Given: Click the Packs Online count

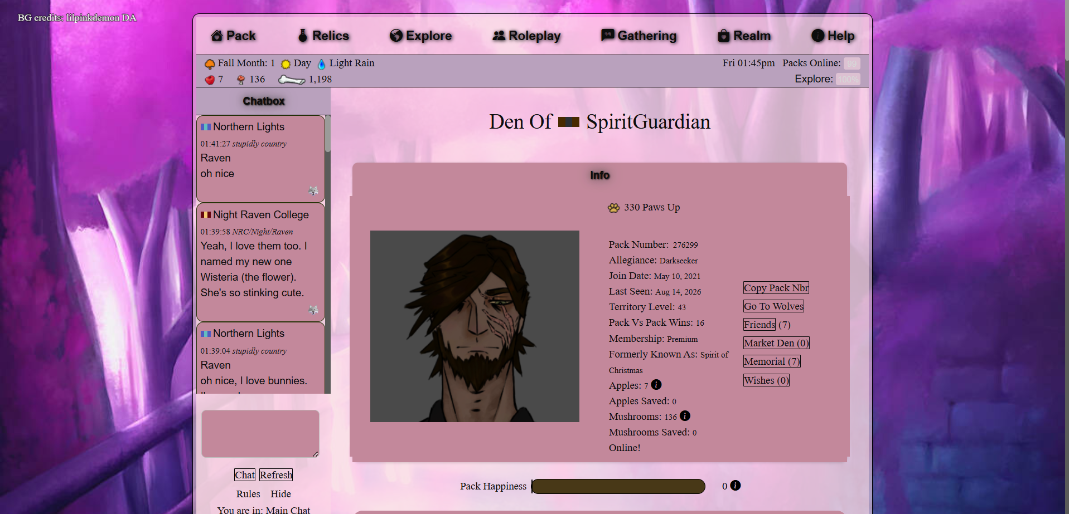Looking at the screenshot, I should coord(852,63).
